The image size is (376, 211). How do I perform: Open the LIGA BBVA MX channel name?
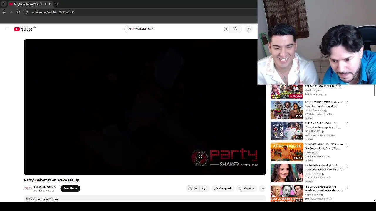(x=313, y=132)
